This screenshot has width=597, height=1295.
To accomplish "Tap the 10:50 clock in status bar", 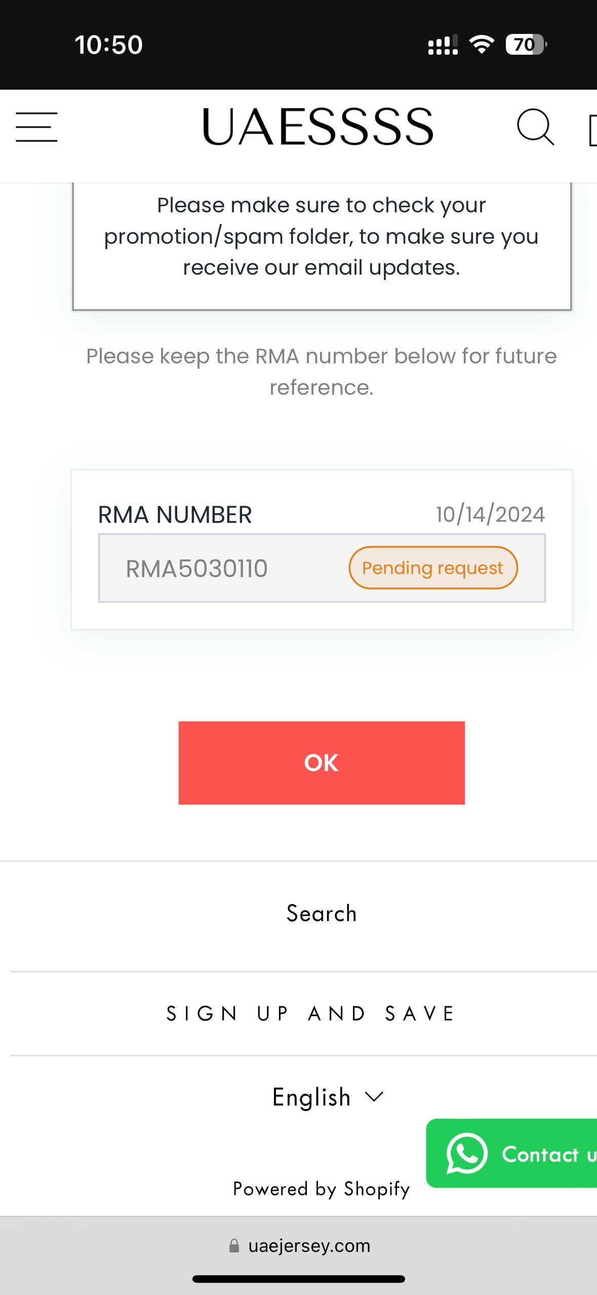I will point(109,45).
